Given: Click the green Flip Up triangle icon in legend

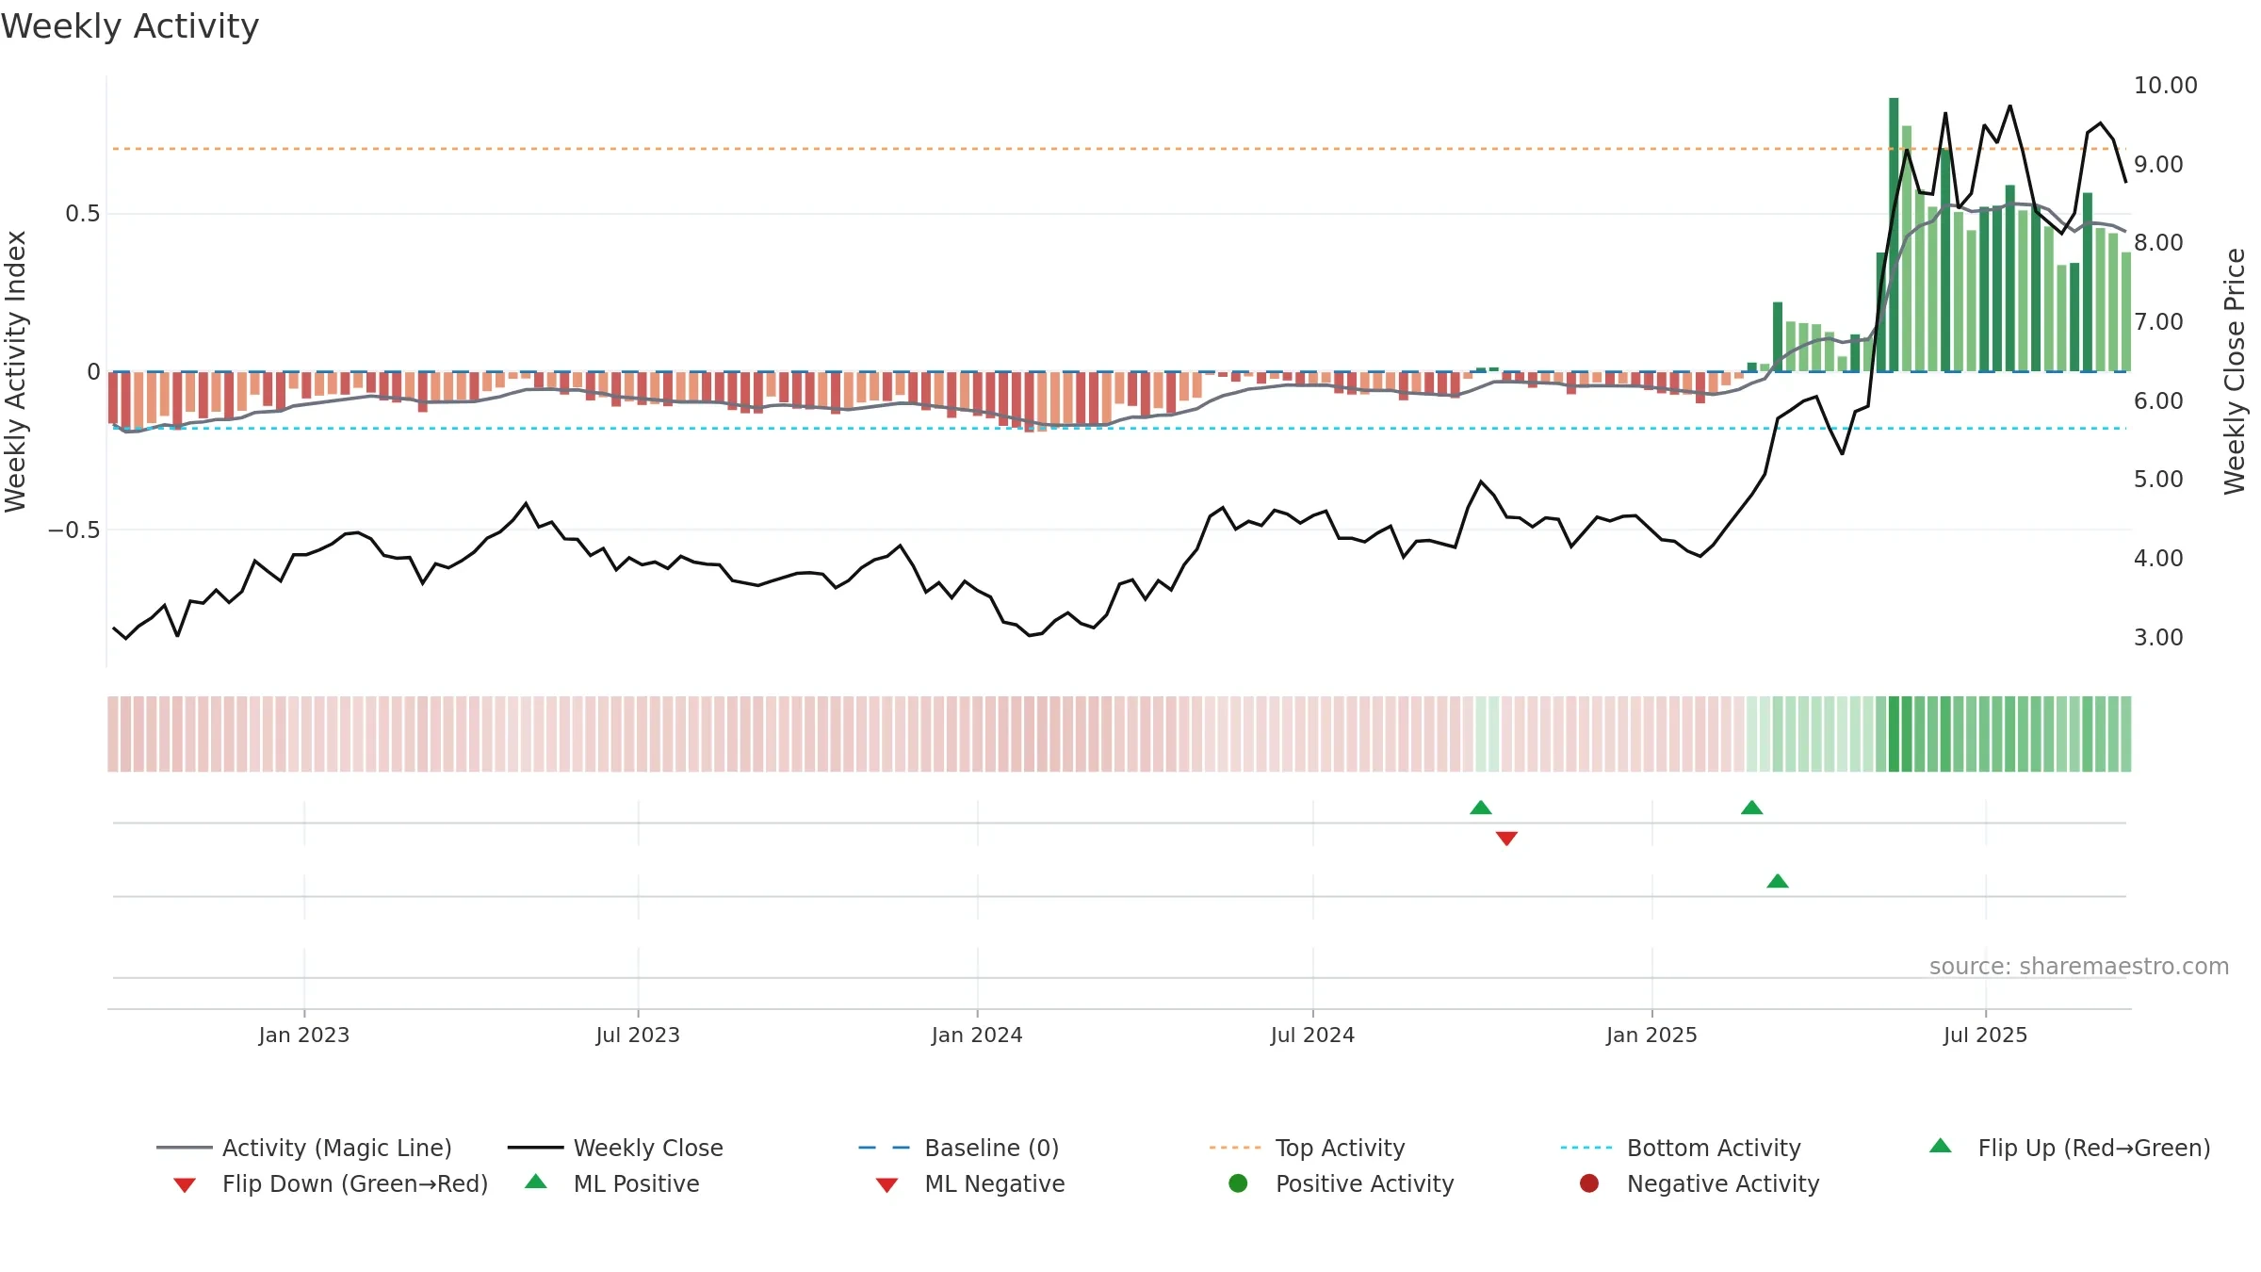Looking at the screenshot, I should point(1941,1146).
